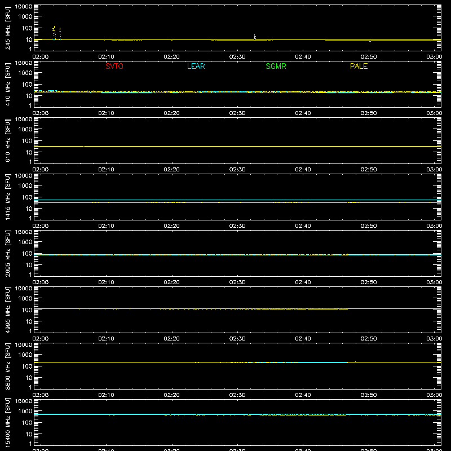Screen dimensions: 451x451
Task: Click the 02:00 tick label below the 245 MHz panel
Action: coord(41,57)
